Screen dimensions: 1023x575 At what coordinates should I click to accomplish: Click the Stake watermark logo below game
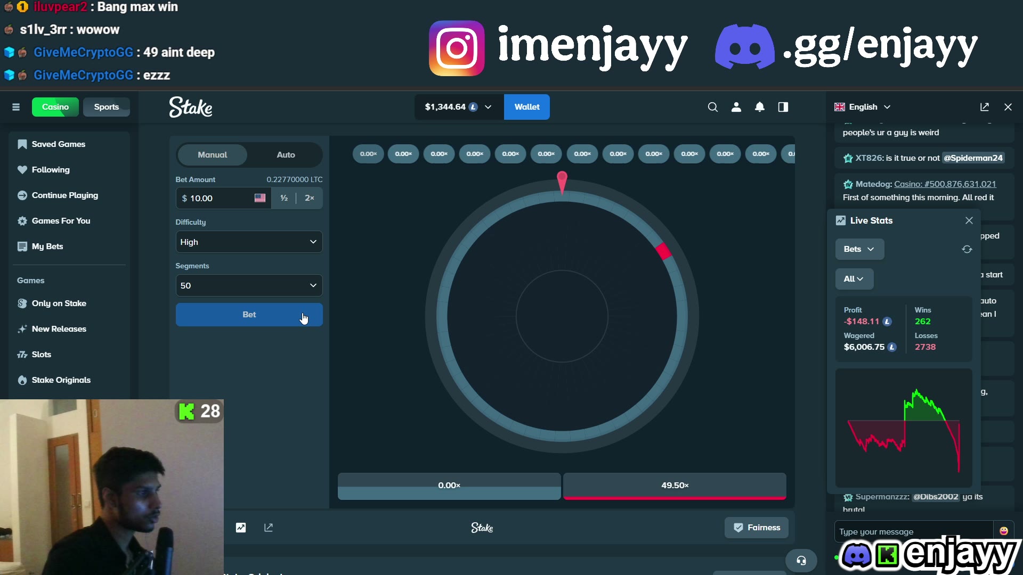pos(482,528)
